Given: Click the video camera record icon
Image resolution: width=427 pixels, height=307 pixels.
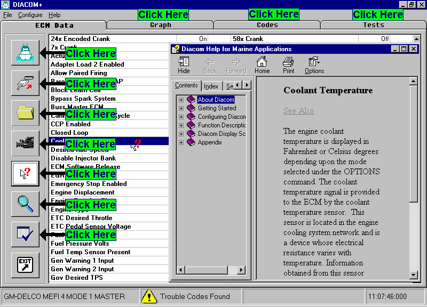Looking at the screenshot, I should [25, 143].
